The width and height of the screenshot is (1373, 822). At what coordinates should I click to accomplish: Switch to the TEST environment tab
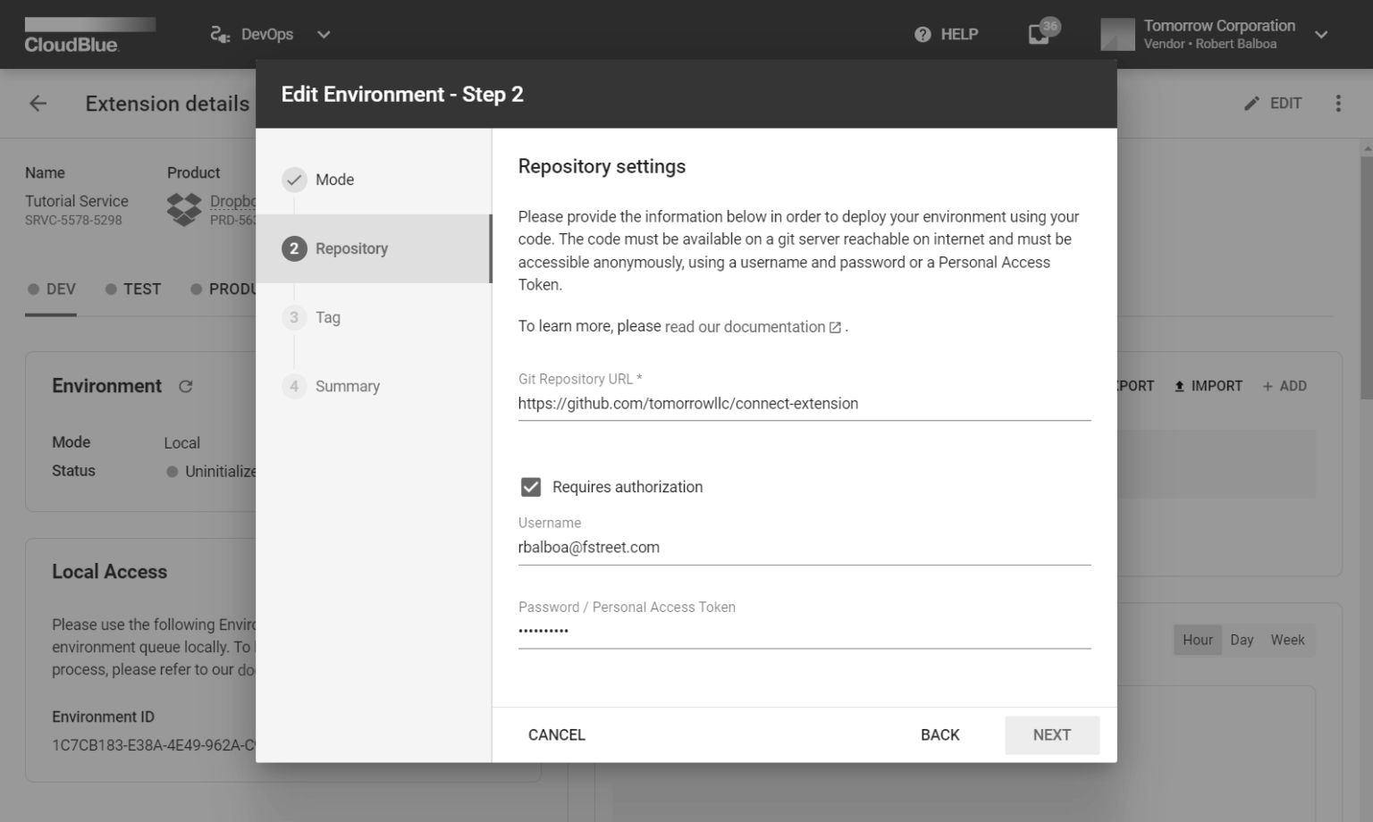click(x=133, y=289)
